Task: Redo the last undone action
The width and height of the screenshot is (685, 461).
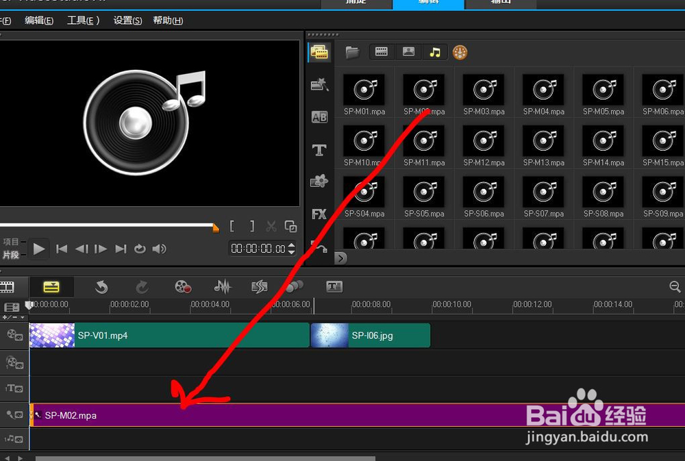Action: click(142, 287)
